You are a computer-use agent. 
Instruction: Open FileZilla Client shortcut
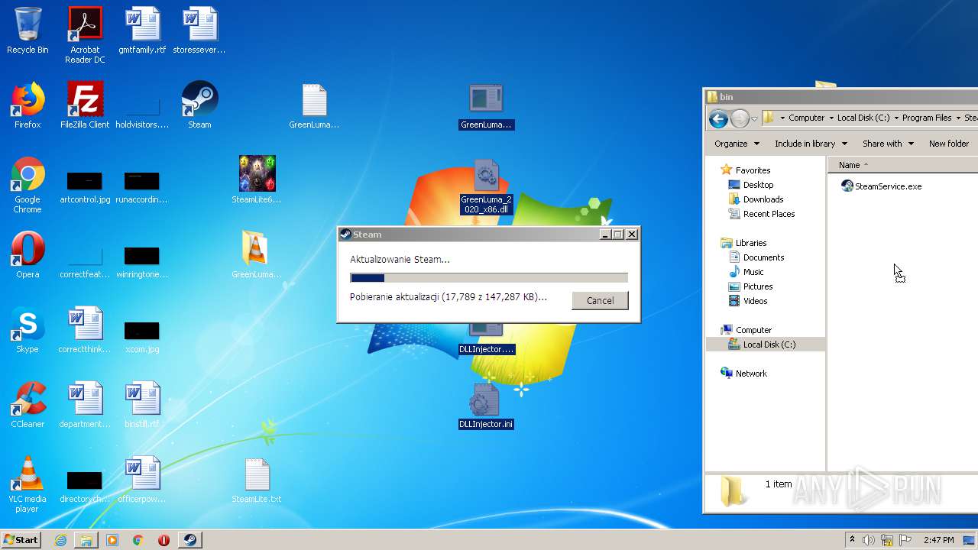[x=85, y=105]
